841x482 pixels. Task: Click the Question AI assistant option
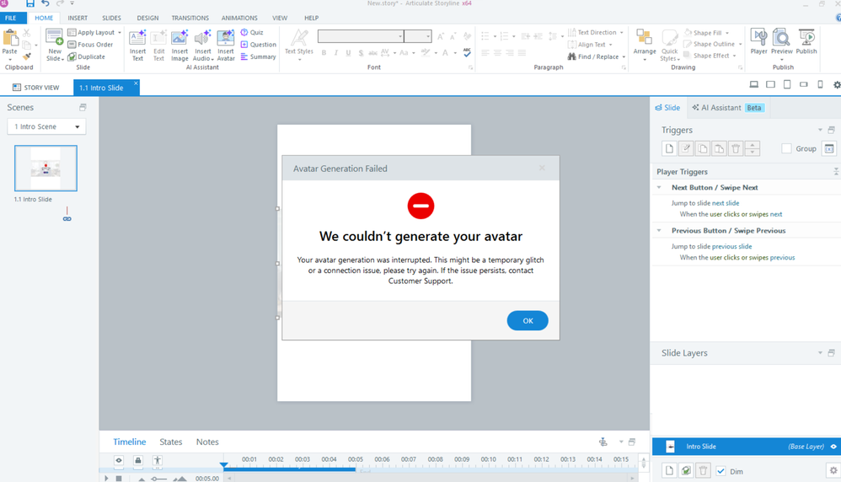(x=259, y=45)
